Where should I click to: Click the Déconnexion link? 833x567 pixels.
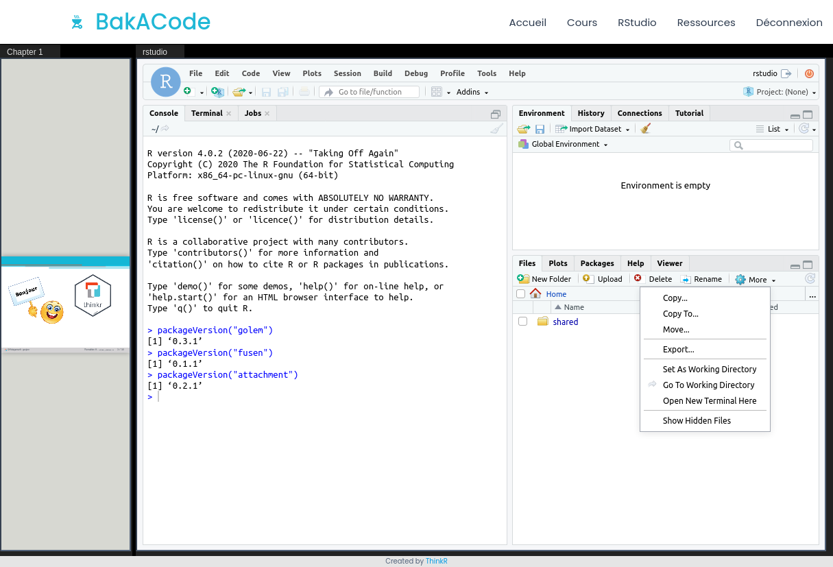(789, 23)
